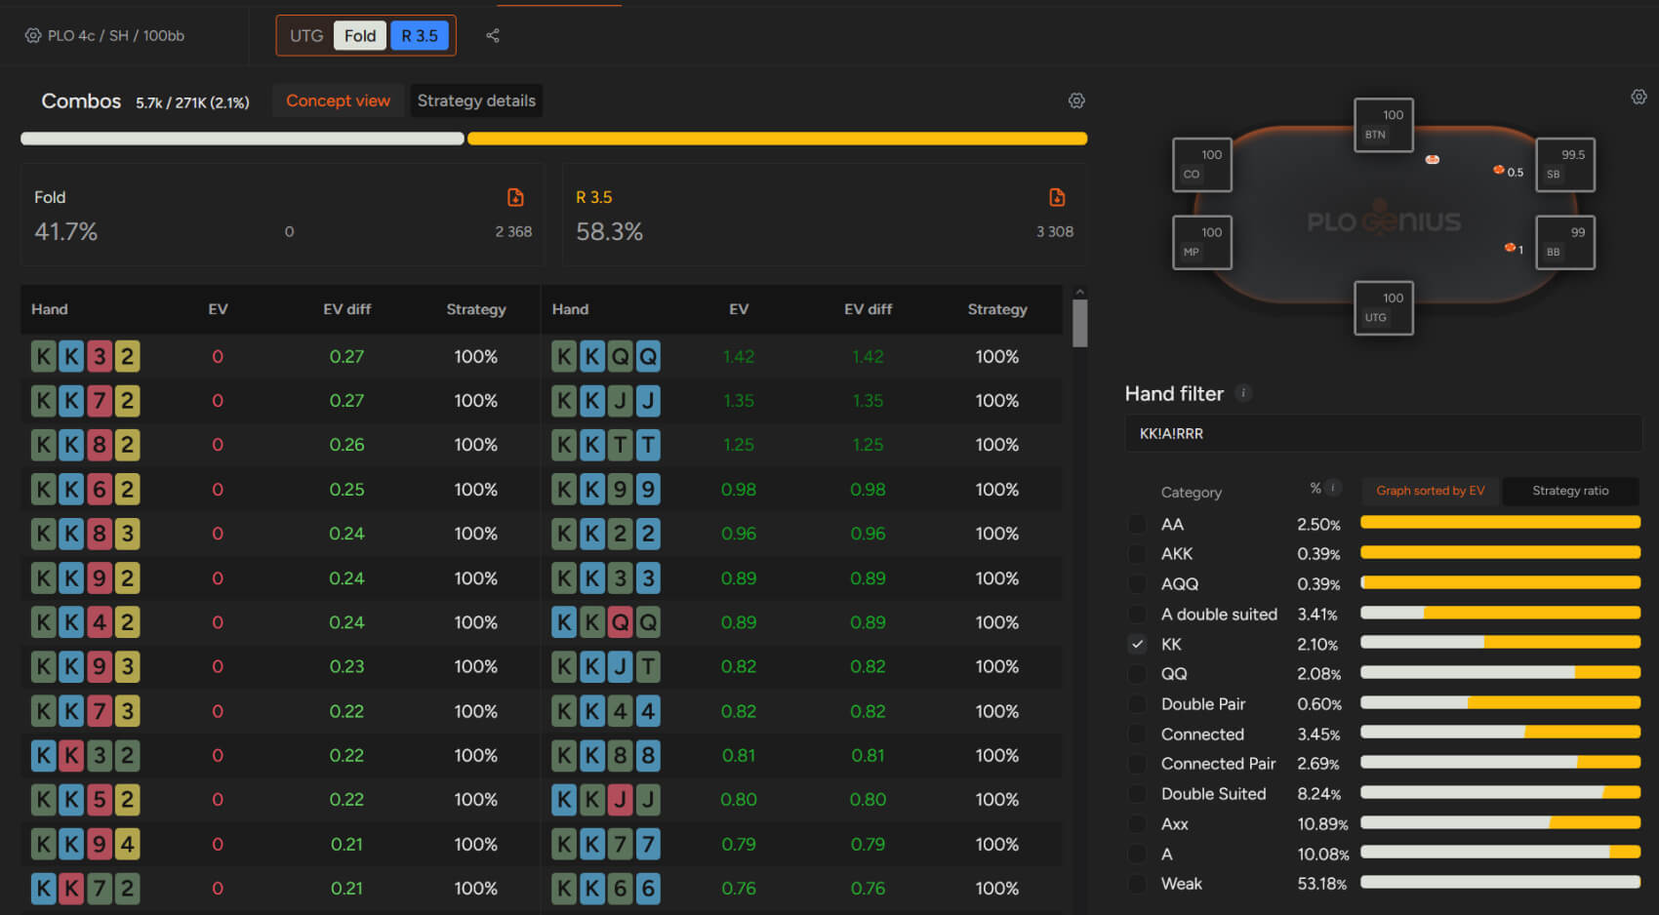Switch to Strategy details tab
Image resolution: width=1659 pixels, height=915 pixels.
point(476,100)
